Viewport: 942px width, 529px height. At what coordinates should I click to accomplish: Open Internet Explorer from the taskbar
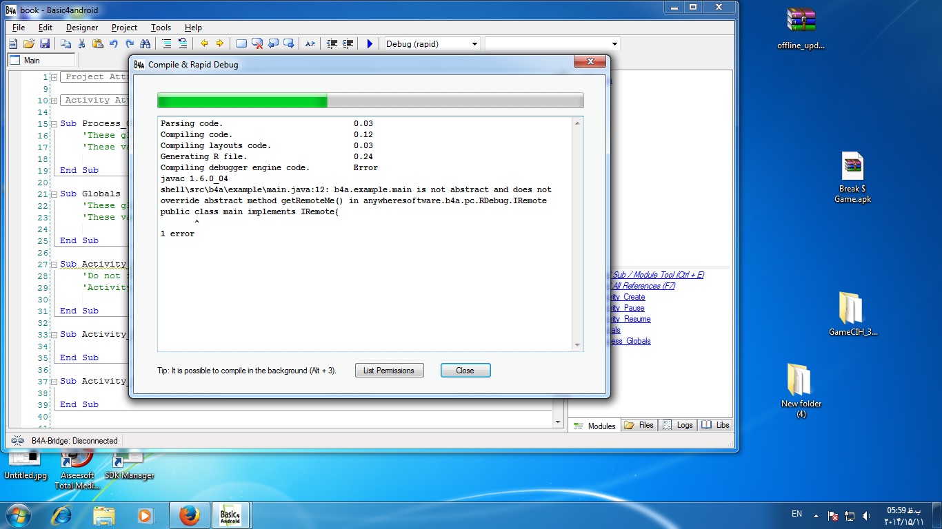click(x=63, y=515)
